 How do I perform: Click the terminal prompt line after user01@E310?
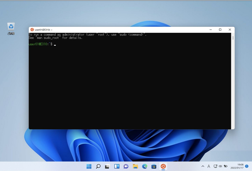pyautogui.click(x=42, y=44)
